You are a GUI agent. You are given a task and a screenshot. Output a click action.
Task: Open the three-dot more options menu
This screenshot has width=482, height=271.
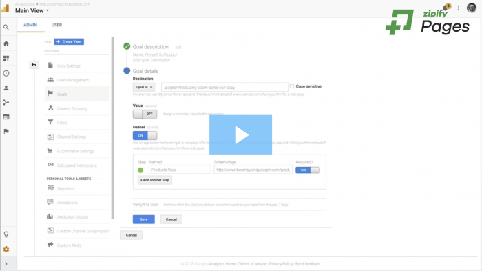[x=458, y=8]
